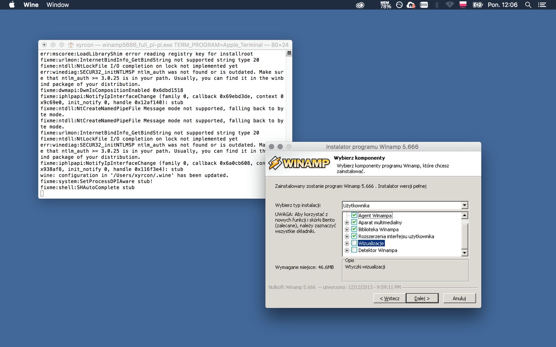
Task: Open the Window menu
Action: click(x=58, y=5)
